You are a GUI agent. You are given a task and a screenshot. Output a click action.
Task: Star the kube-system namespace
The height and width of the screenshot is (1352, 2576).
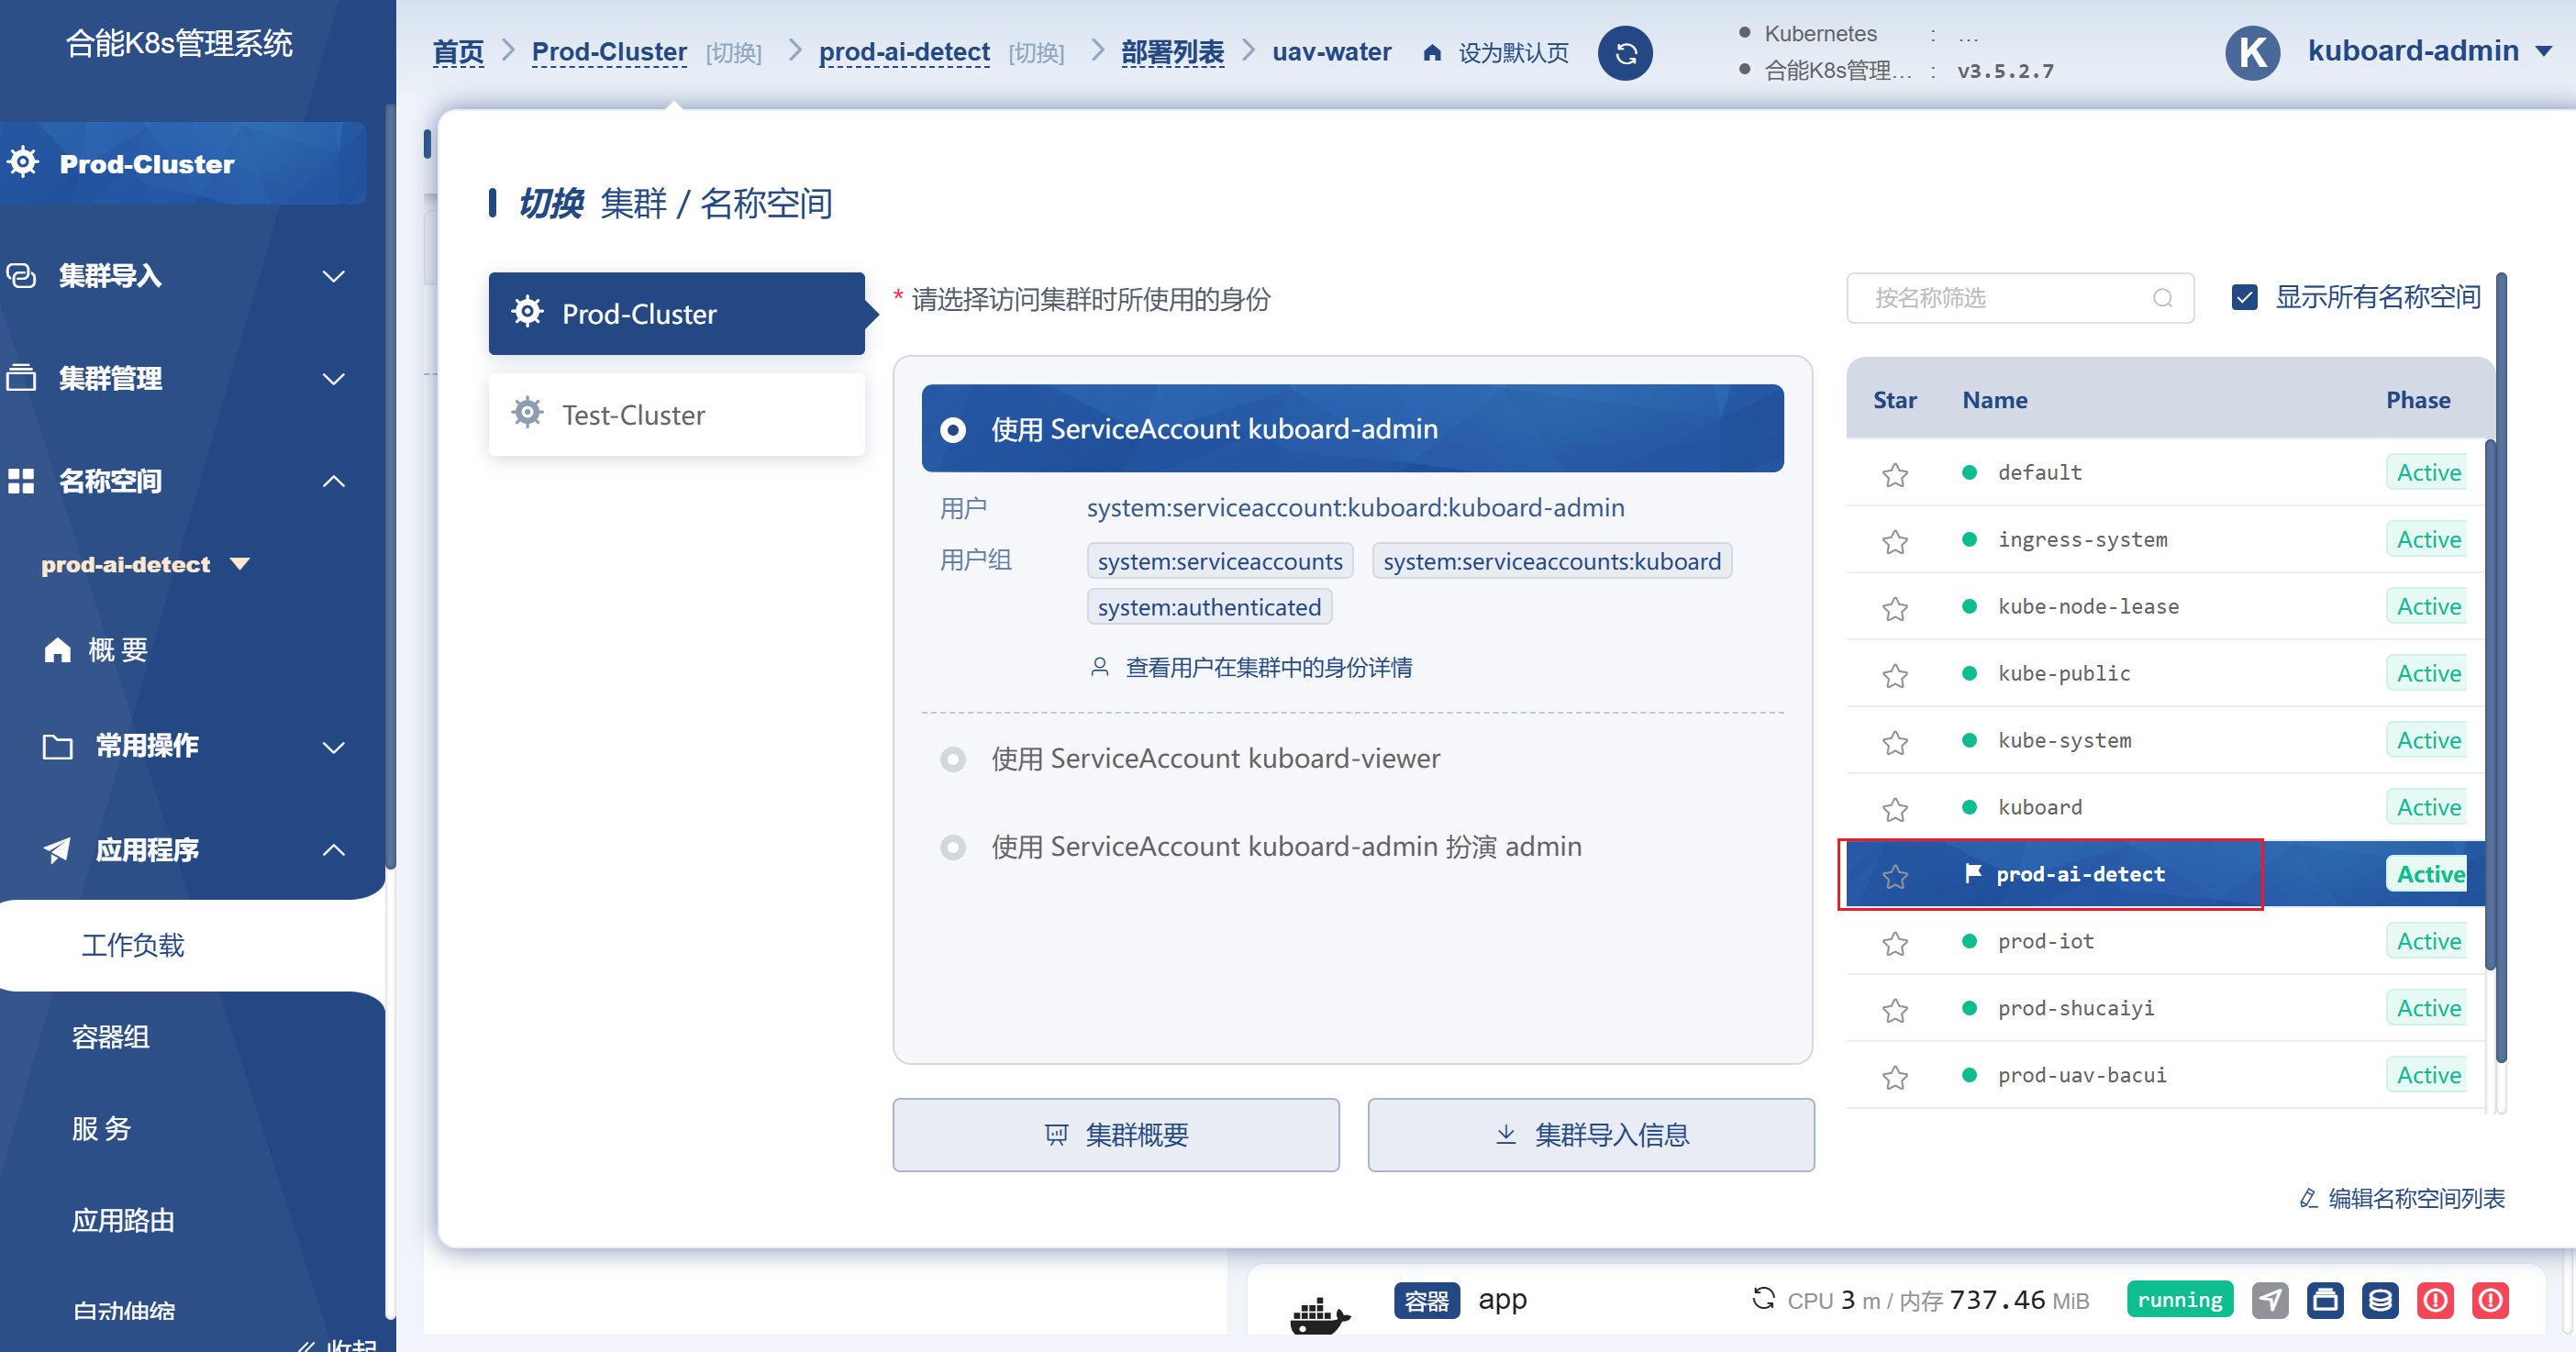click(1895, 742)
